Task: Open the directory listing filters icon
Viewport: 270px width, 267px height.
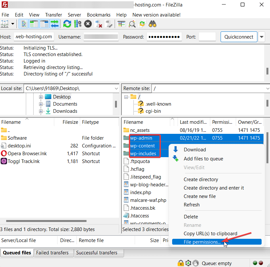Action: (121, 24)
